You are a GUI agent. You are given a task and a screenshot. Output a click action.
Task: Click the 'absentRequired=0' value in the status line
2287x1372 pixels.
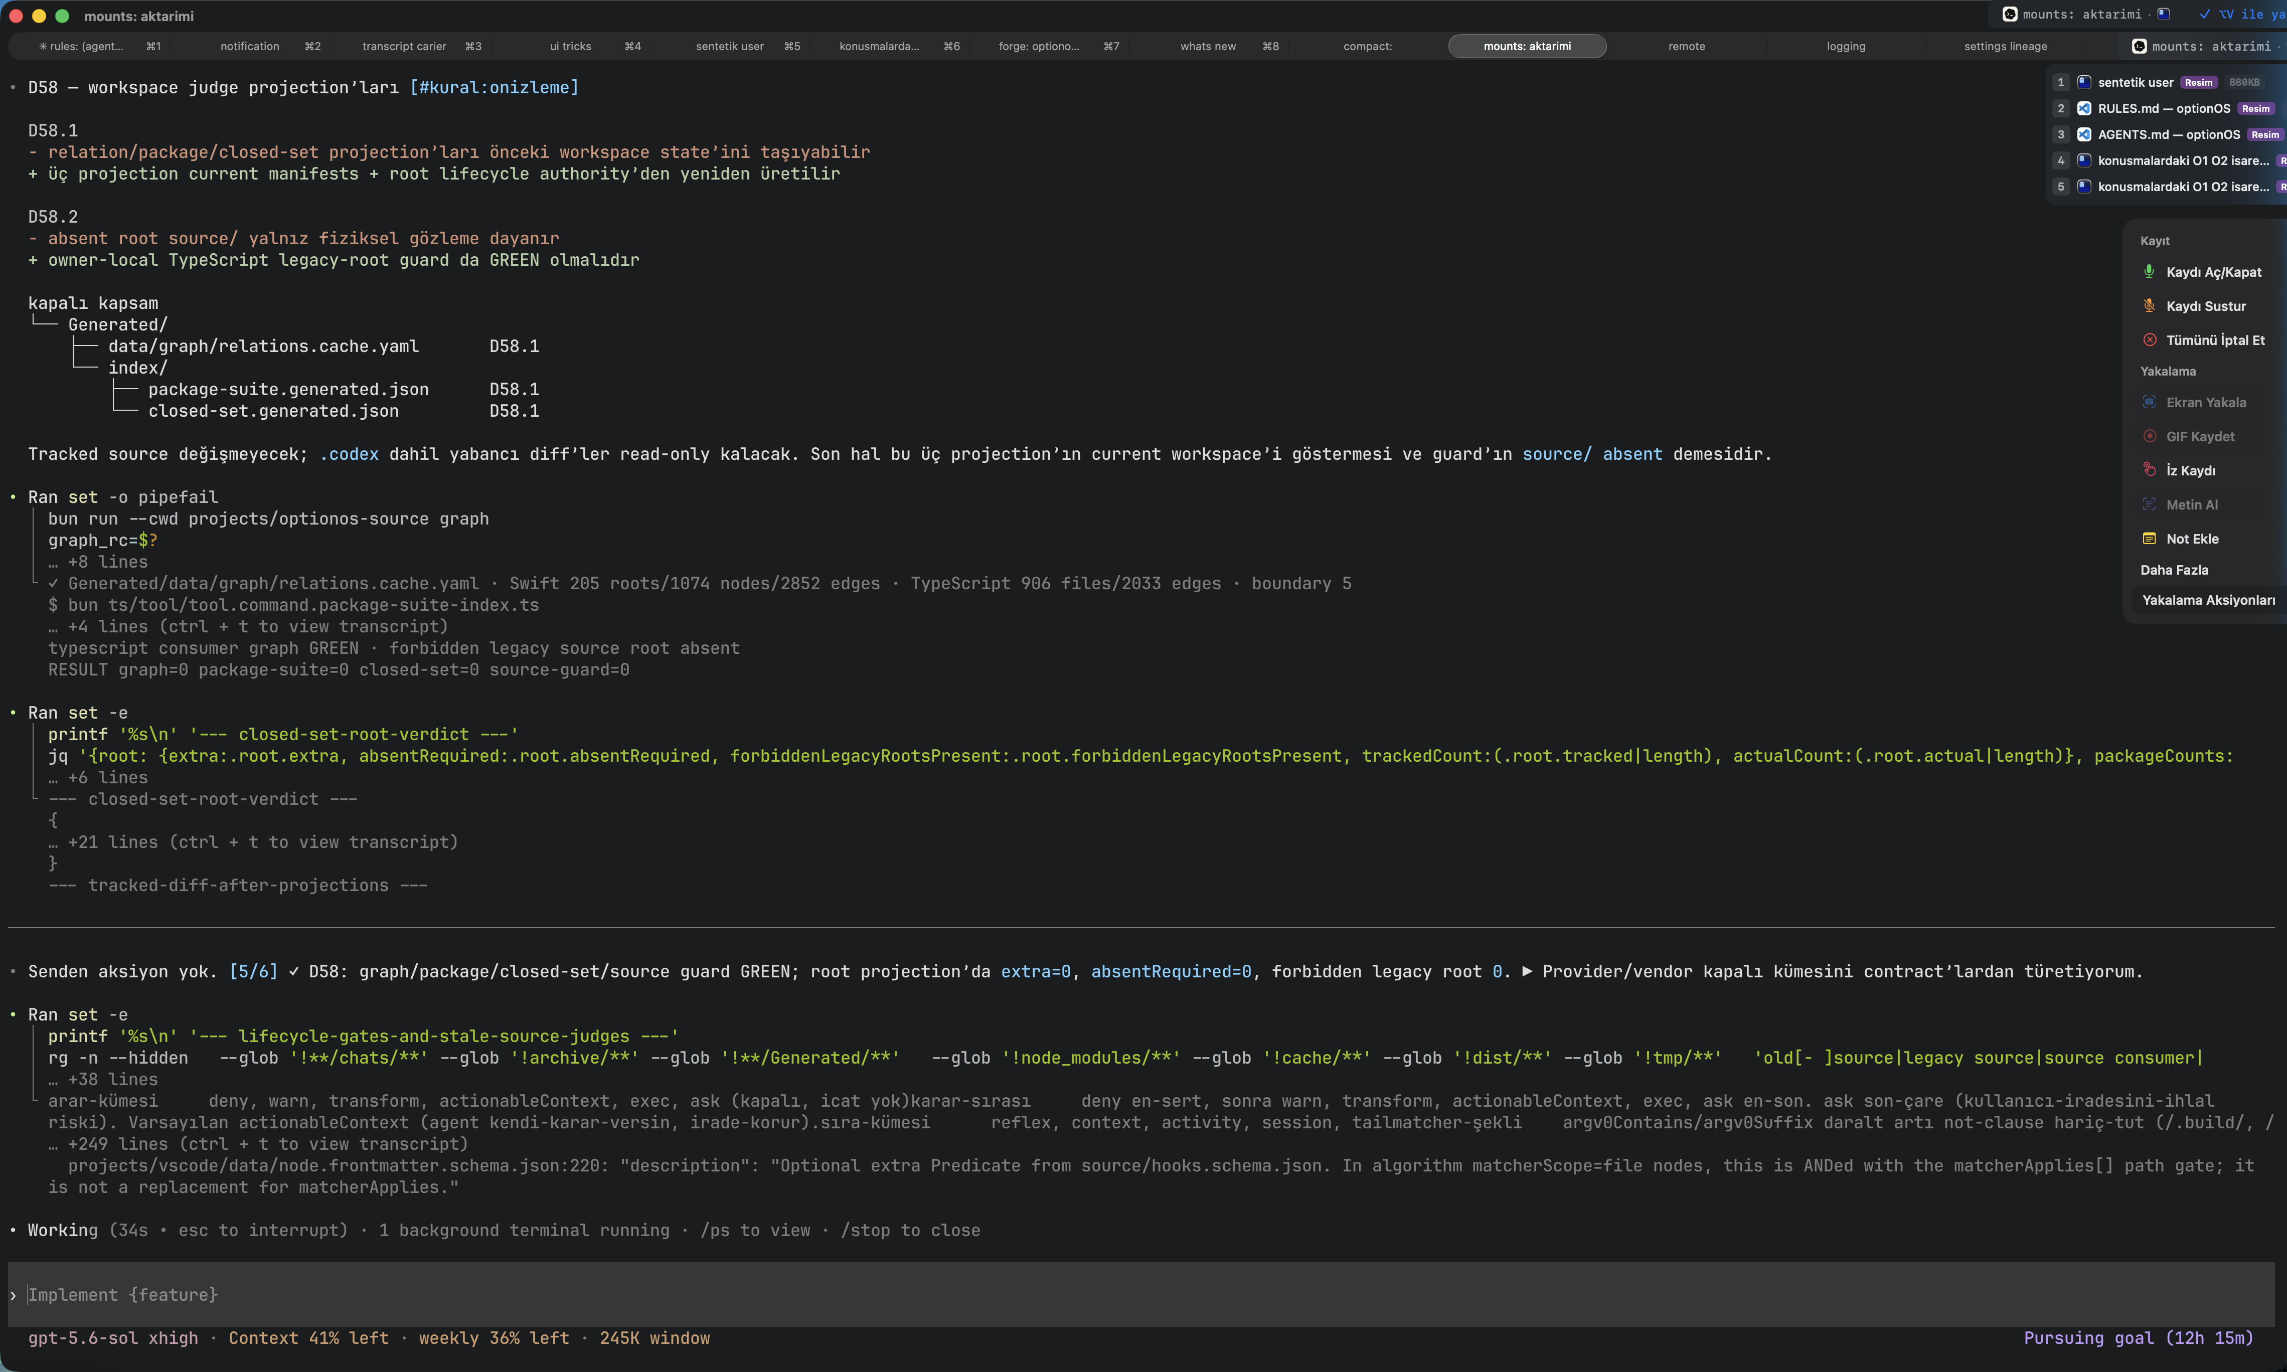[x=1171, y=971]
